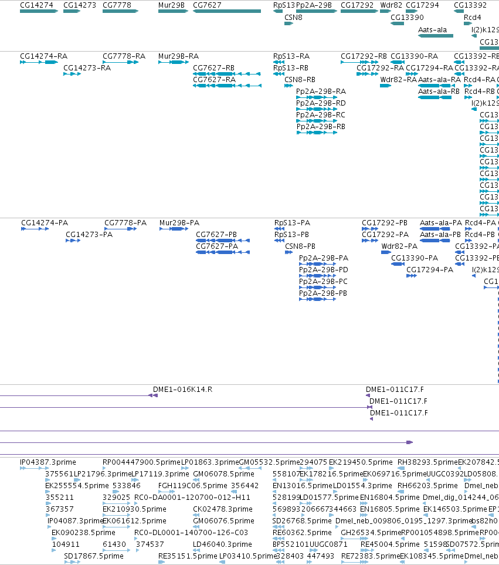Click the CG17294 gene label
Viewport: 499px width, 565px height.
coord(422,5)
